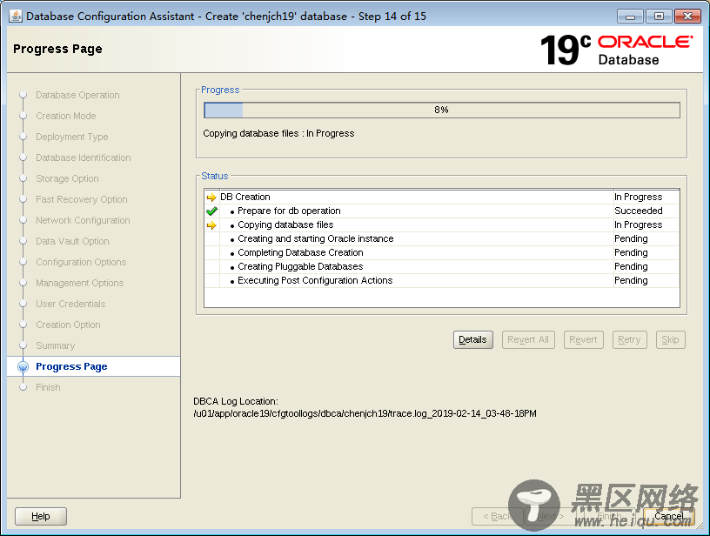Cancel the database creation
The image size is (710, 536).
669,516
